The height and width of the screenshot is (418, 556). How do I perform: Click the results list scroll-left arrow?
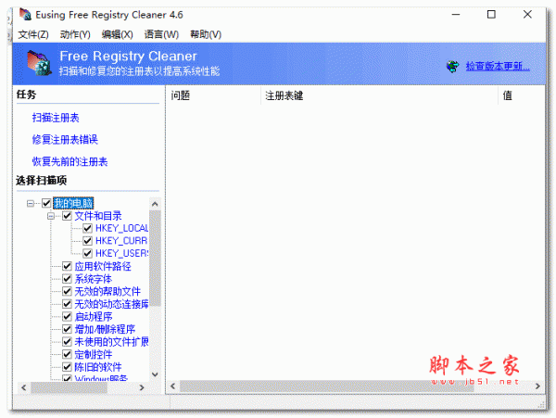tap(172, 386)
